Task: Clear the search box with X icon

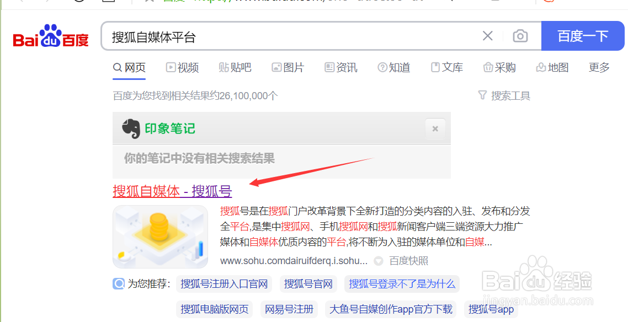Action: [x=487, y=36]
